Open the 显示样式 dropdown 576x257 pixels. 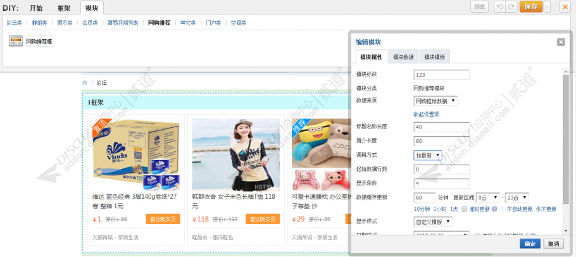(x=433, y=222)
